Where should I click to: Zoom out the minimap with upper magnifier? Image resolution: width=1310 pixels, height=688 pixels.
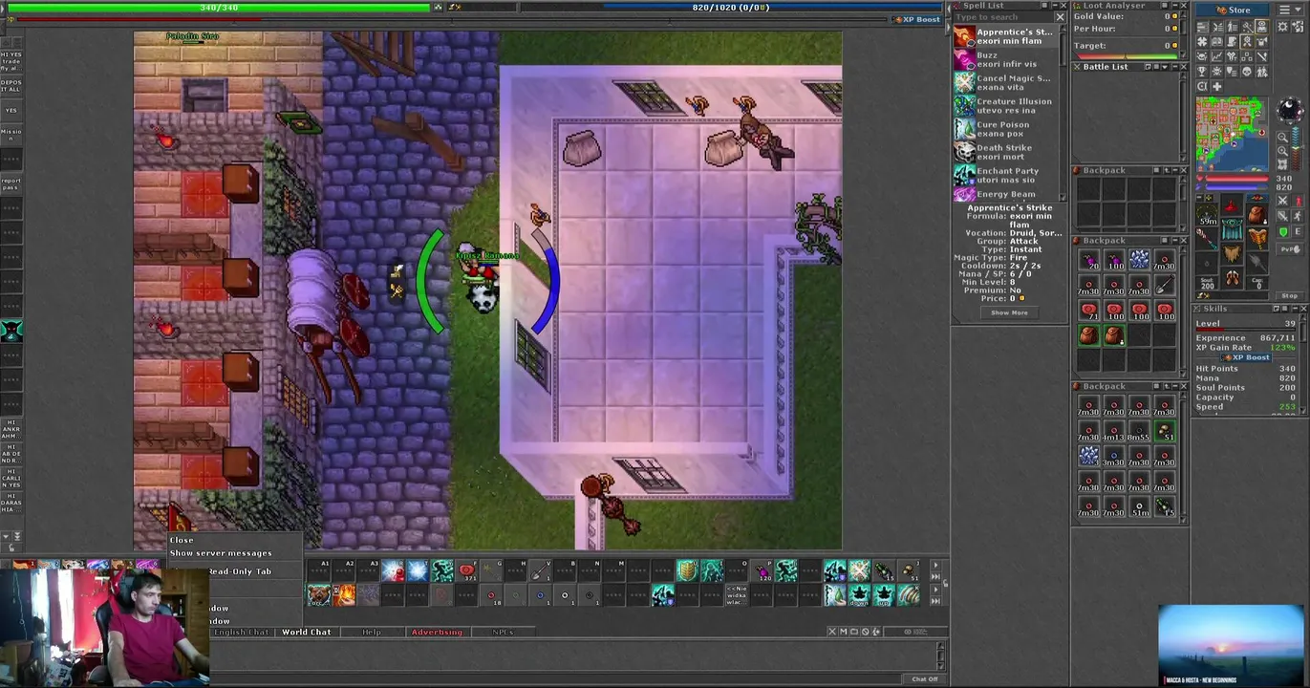(x=1283, y=138)
